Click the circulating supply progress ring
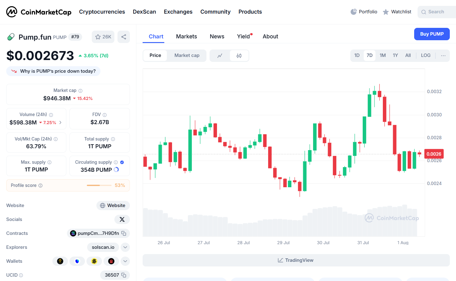This screenshot has width=456, height=281. [x=117, y=170]
